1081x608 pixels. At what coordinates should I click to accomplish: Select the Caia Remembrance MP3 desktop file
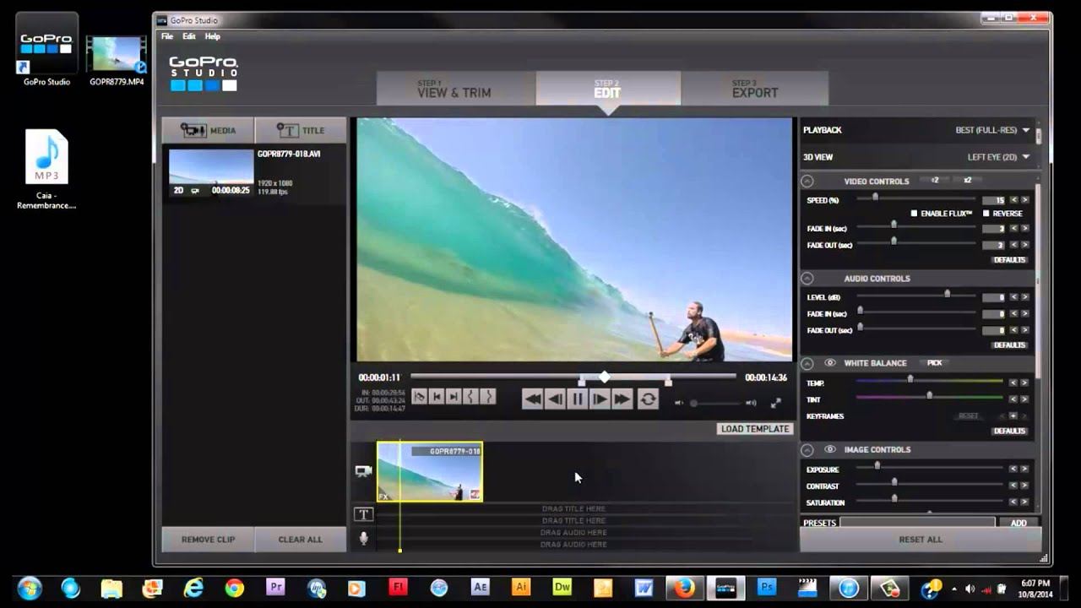click(x=46, y=169)
